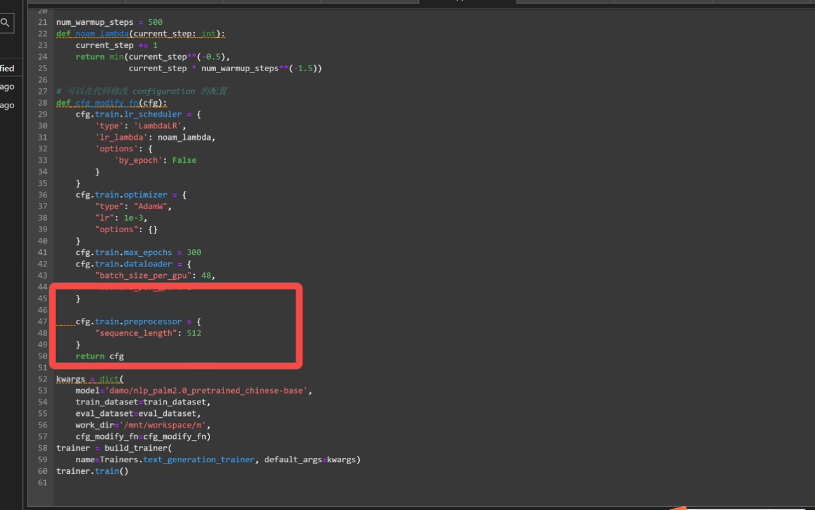Click the 'return cfg' statement
This screenshot has width=815, height=510.
pos(100,356)
